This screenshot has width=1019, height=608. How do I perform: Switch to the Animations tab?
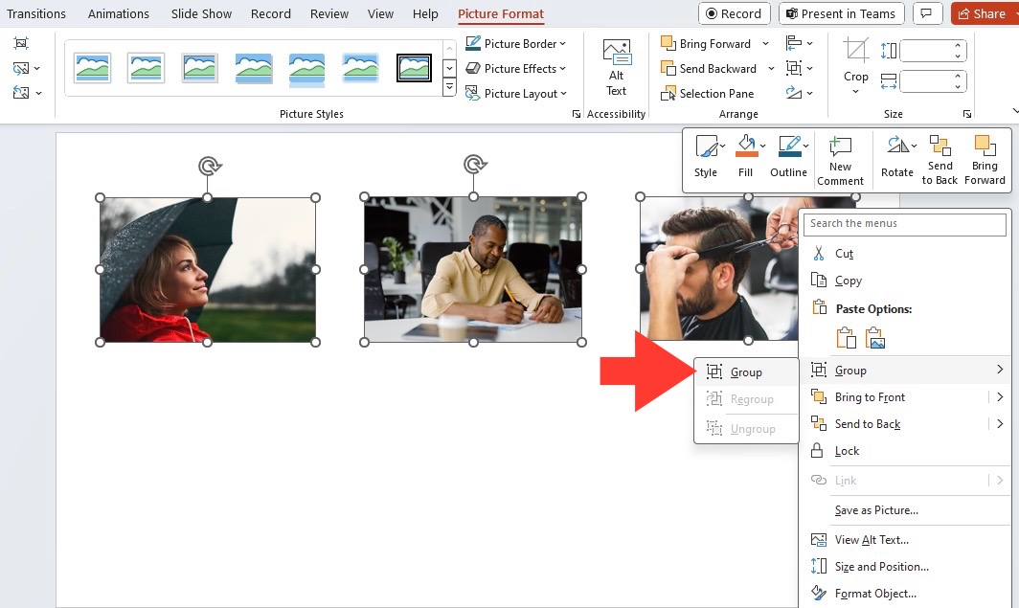[119, 13]
